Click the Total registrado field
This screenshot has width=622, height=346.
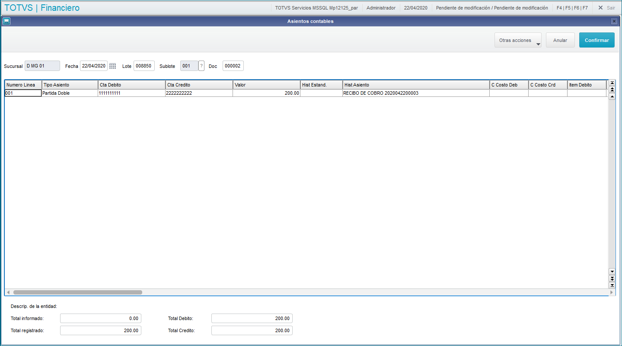[x=101, y=330]
